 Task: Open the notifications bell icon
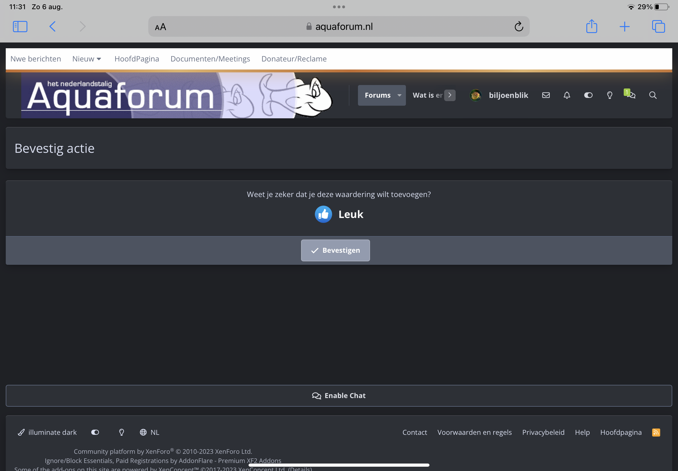point(567,95)
